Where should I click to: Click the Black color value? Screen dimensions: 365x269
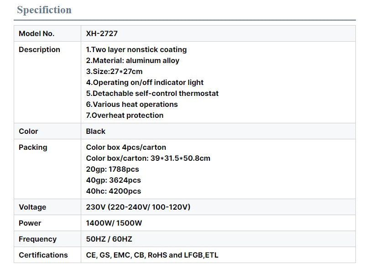click(96, 131)
